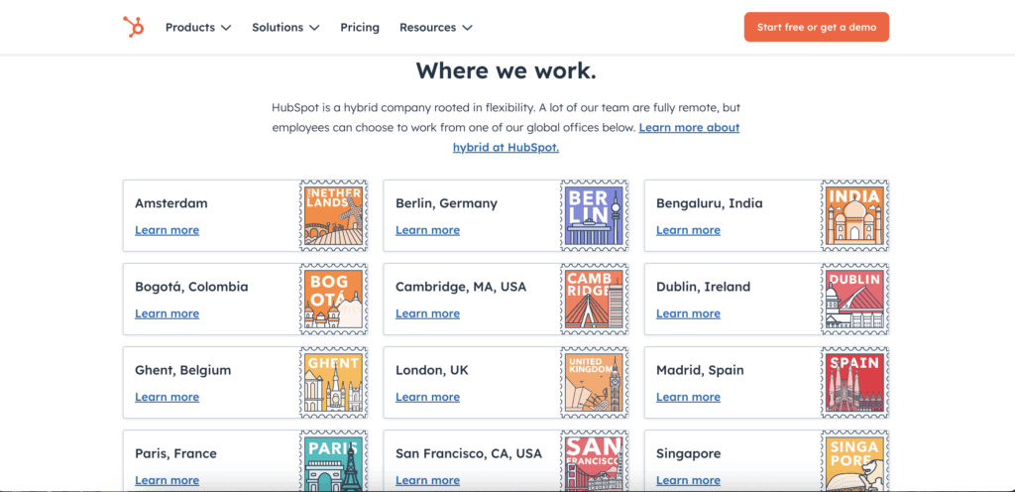Click Learn more under Bengaluru, India
Viewport: 1015px width, 492px height.
pyautogui.click(x=688, y=230)
